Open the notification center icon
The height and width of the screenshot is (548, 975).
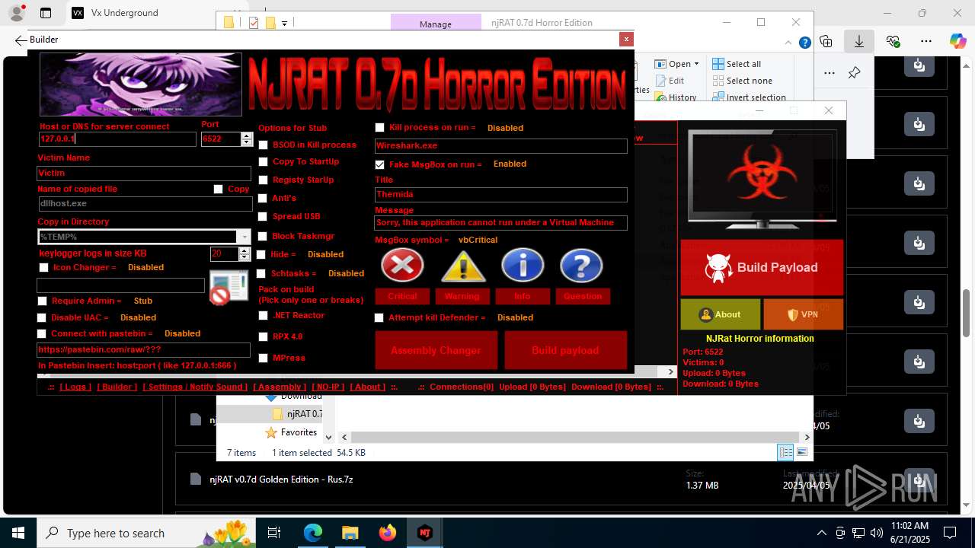(950, 533)
